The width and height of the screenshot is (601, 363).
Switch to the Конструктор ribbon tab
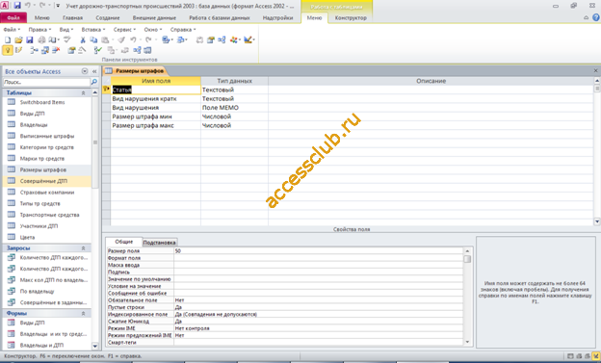pyautogui.click(x=351, y=17)
